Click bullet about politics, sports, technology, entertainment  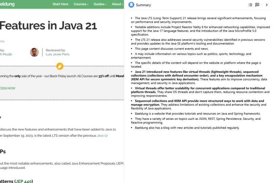[x=191, y=56]
